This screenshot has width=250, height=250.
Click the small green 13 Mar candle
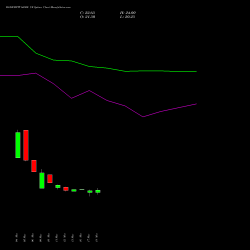pyautogui.click(x=74, y=190)
